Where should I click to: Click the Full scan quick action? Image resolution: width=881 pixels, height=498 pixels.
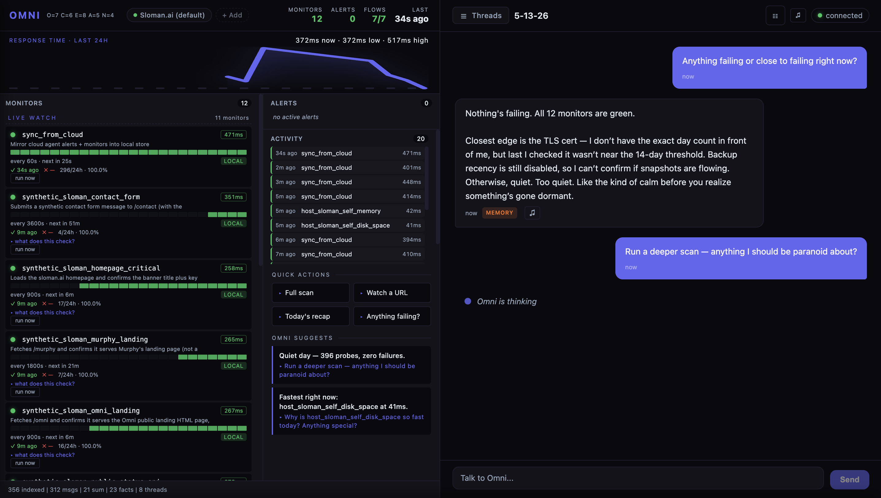coord(310,293)
